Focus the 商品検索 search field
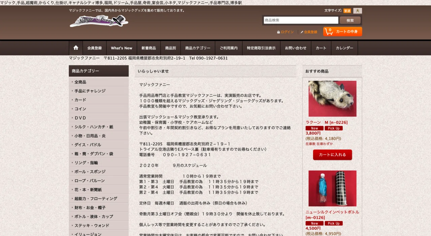This screenshot has width=431, height=236. 301,20
